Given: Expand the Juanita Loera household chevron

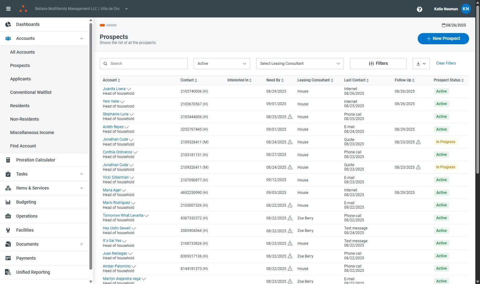Looking at the screenshot, I should tap(129, 89).
